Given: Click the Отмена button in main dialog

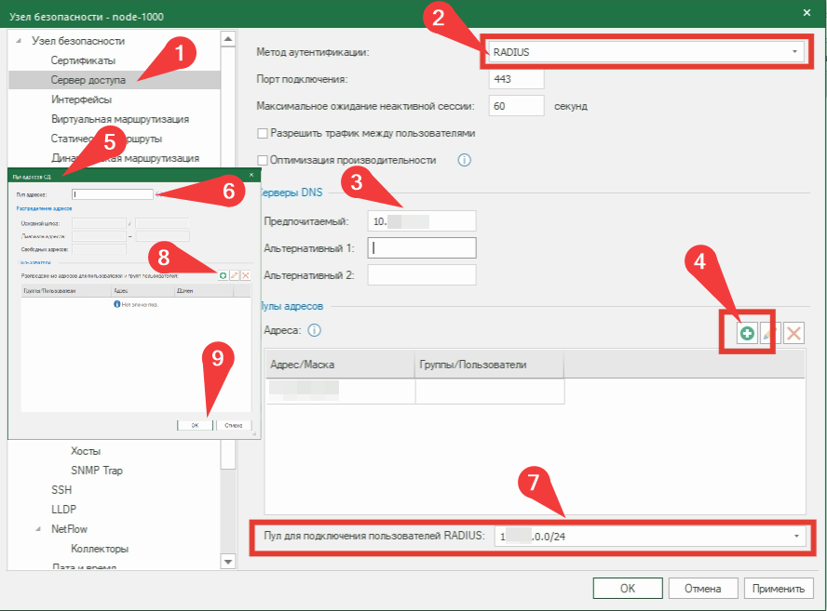Looking at the screenshot, I should click(x=703, y=589).
